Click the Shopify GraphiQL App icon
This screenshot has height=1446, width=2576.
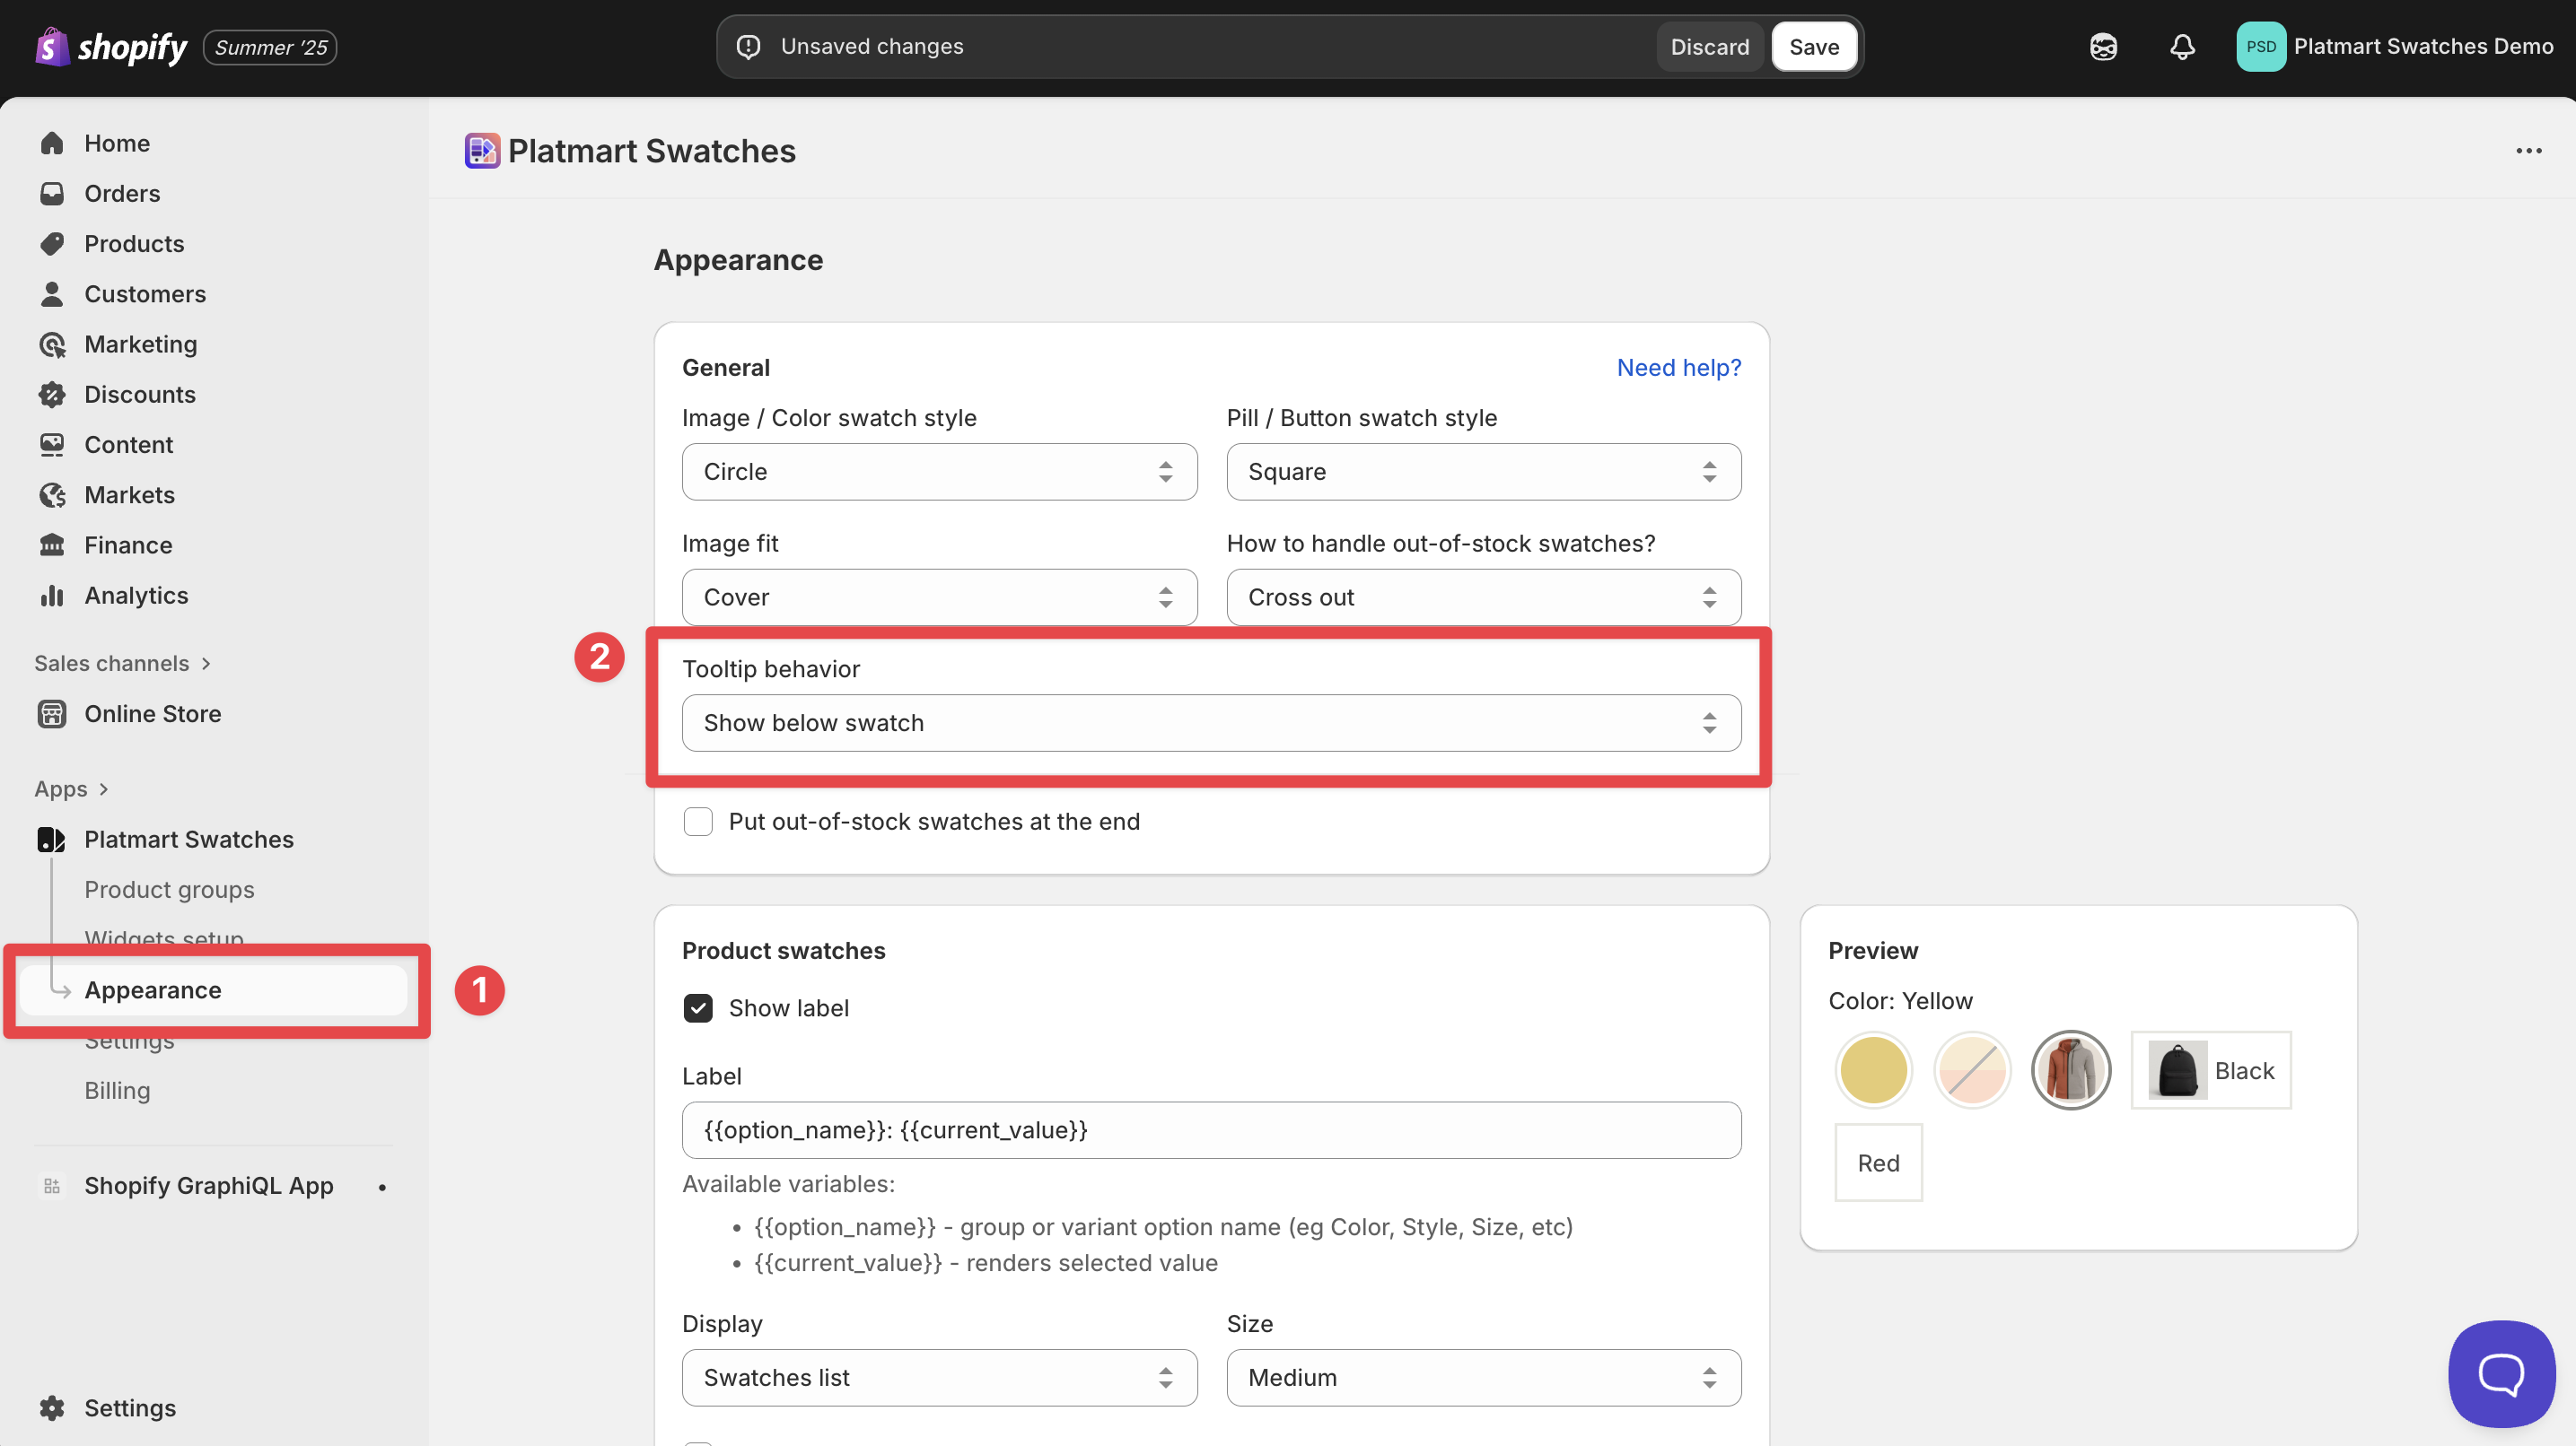52,1186
